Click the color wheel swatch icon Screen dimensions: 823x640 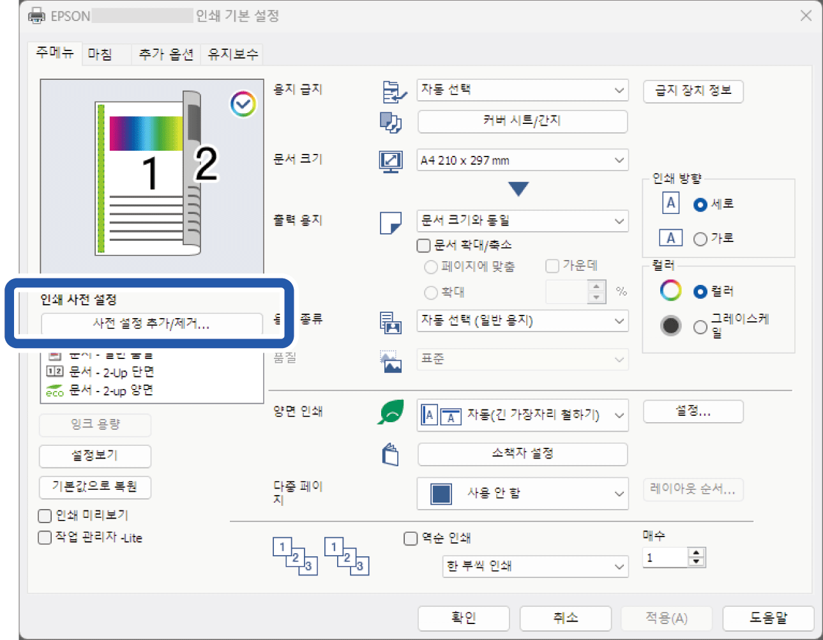(670, 291)
